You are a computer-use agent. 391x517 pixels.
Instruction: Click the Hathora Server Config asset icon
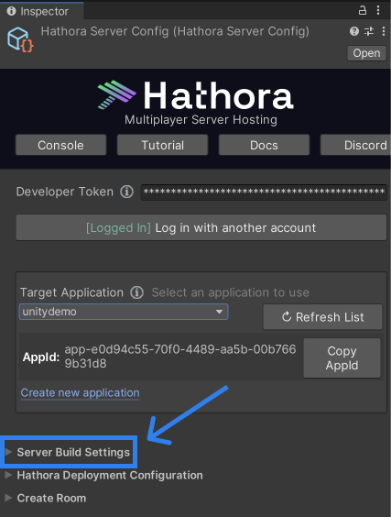[x=20, y=39]
